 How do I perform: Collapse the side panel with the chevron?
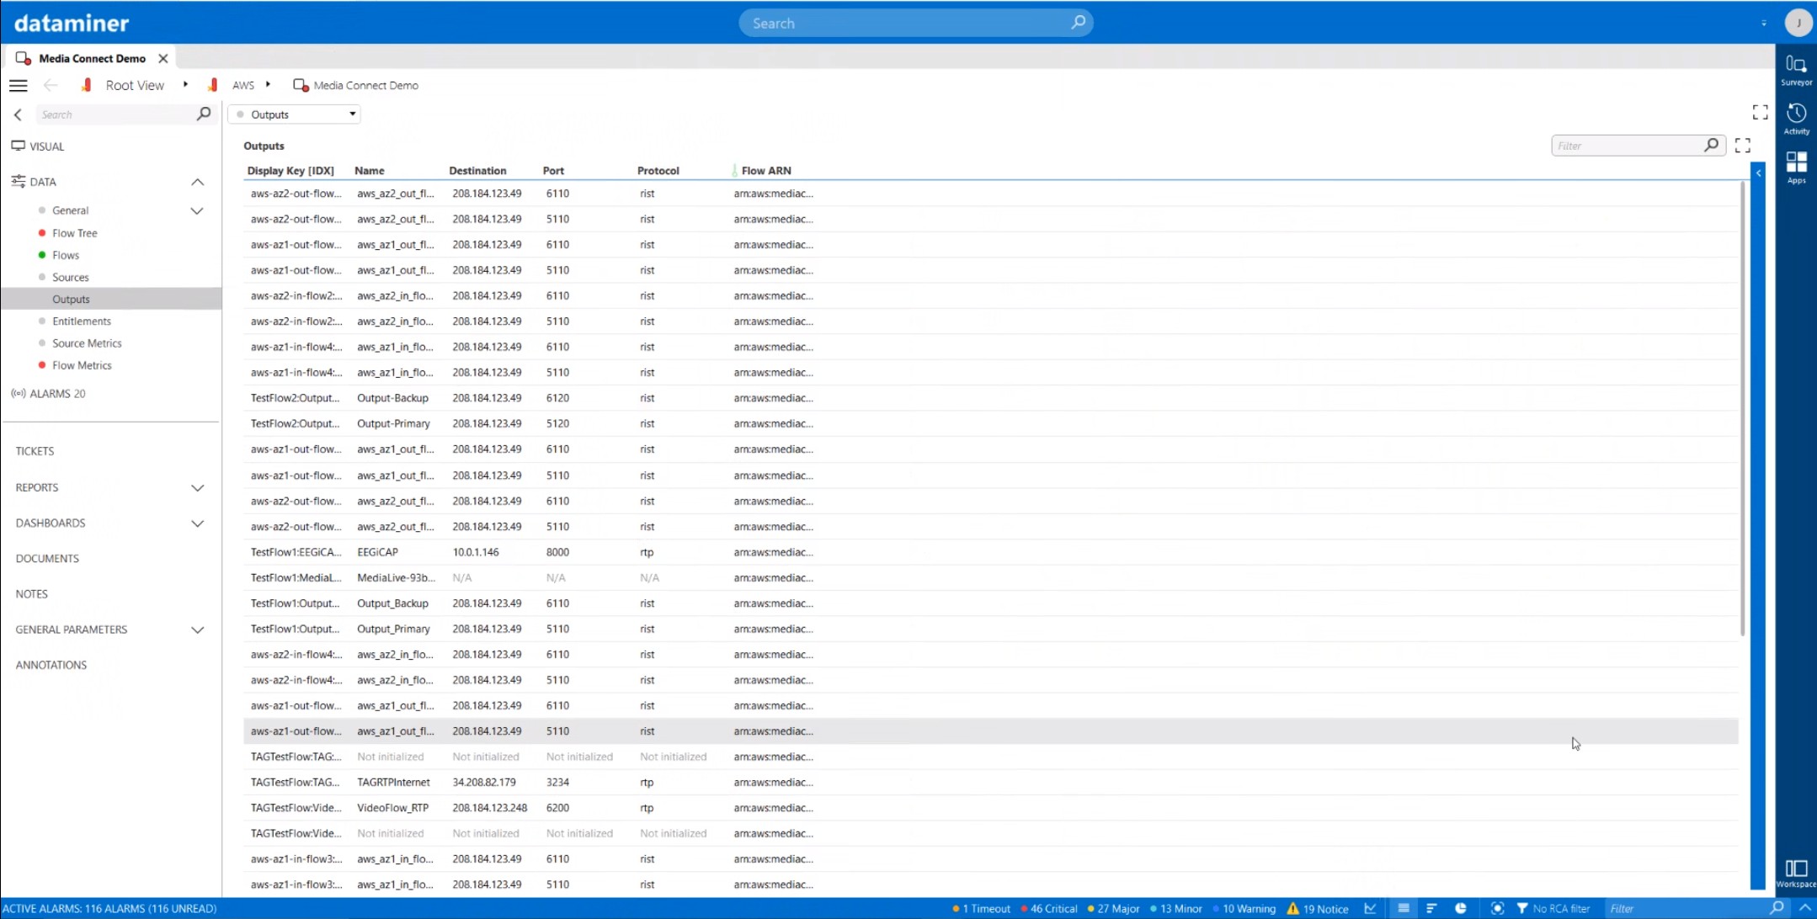18,114
